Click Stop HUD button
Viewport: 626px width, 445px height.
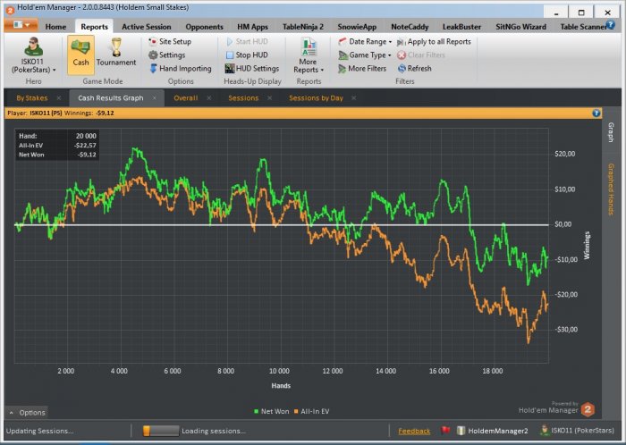[x=247, y=55]
